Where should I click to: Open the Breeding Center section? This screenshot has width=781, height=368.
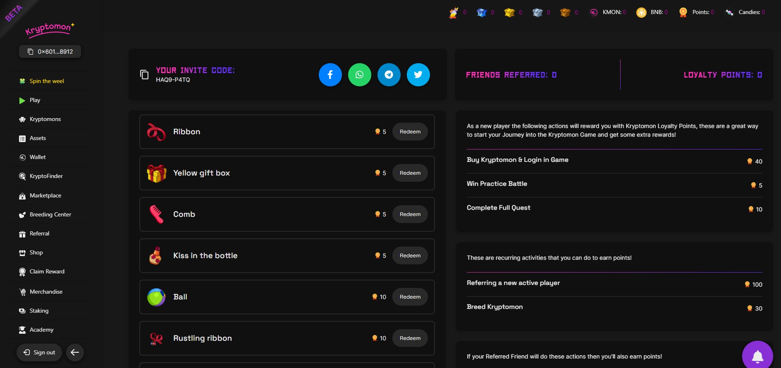pyautogui.click(x=50, y=215)
